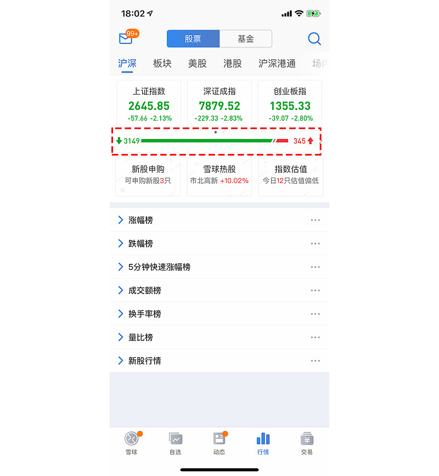This screenshot has height=476, width=439.
Task: Switch to the 股票 segment
Action: click(x=193, y=38)
